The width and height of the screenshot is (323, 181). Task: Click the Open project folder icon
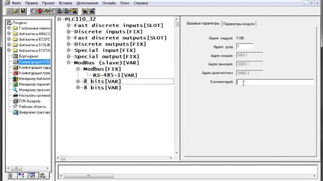point(16,11)
